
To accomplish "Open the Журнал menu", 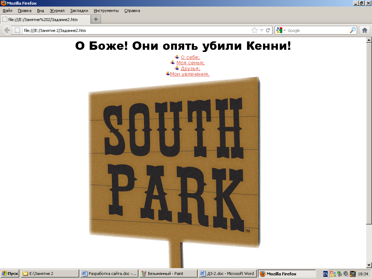I will (x=57, y=11).
